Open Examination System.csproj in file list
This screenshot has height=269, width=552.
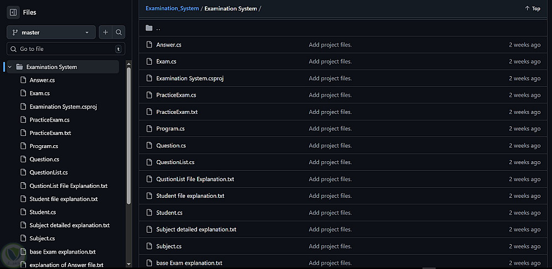point(190,78)
